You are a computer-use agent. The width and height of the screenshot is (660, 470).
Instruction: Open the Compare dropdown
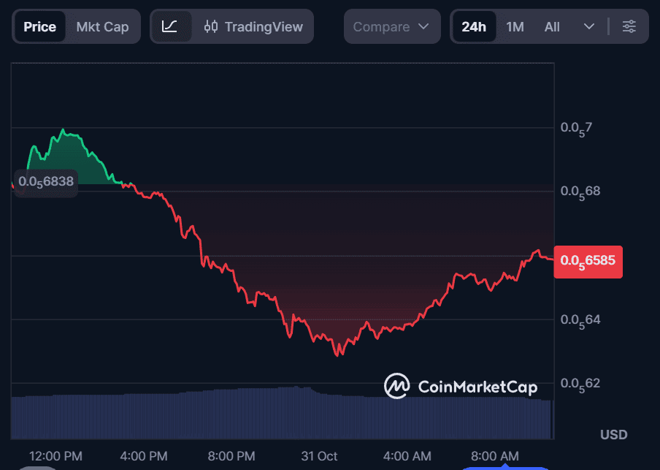[392, 26]
